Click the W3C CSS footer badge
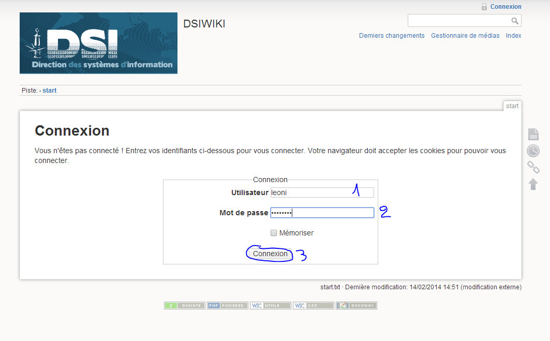 tap(313, 306)
